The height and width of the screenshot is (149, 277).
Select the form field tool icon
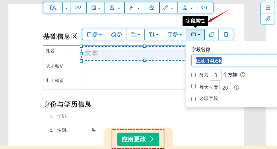[x=94, y=8]
